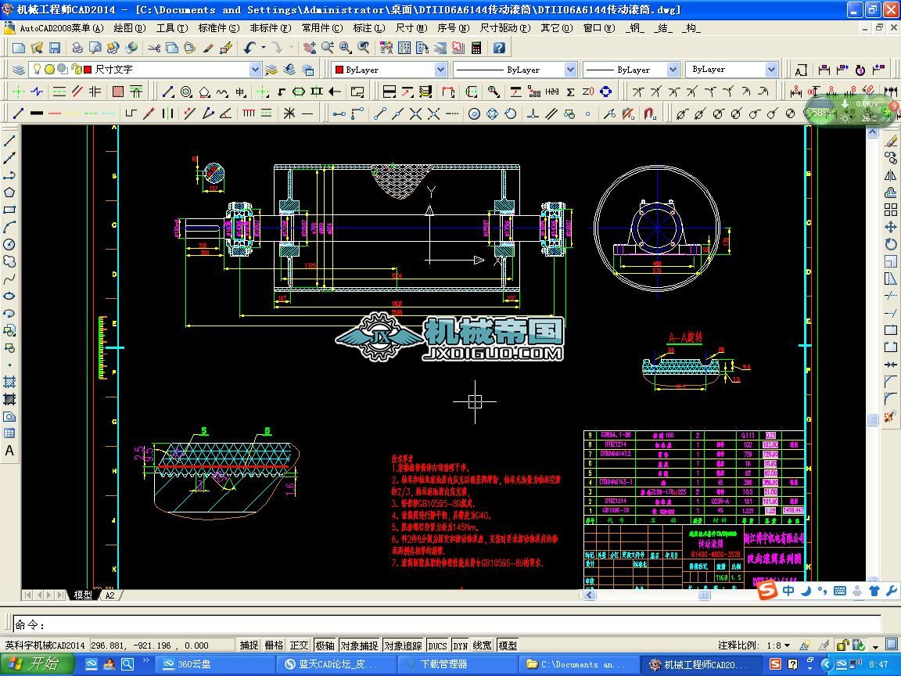Switch to the A2 layout tab

pyautogui.click(x=109, y=595)
